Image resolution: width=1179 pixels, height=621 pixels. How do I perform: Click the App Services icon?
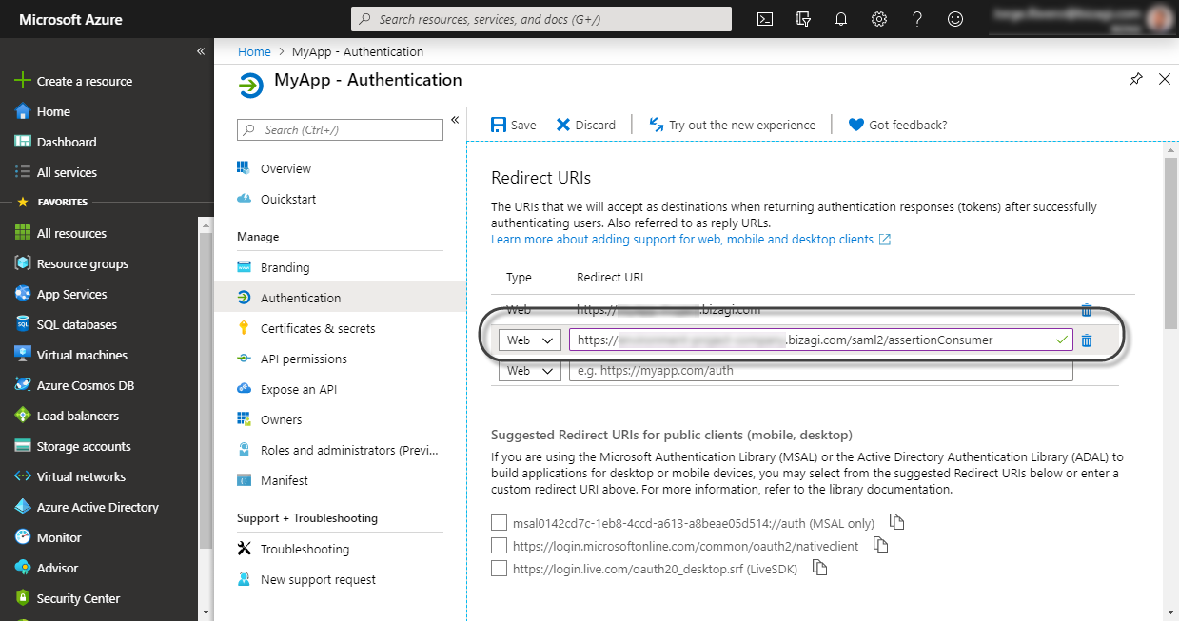23,294
